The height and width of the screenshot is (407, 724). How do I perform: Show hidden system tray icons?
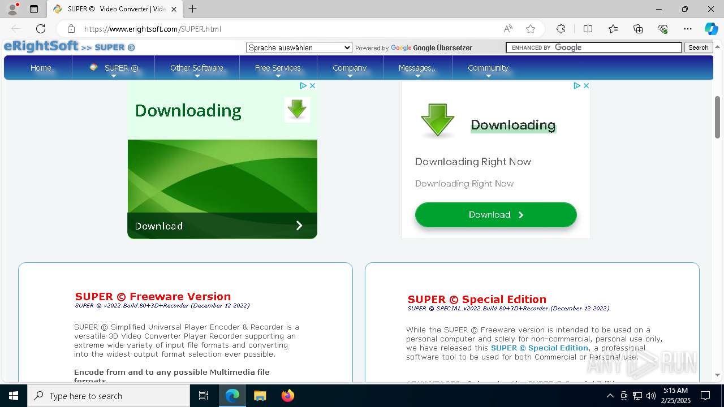(610, 396)
